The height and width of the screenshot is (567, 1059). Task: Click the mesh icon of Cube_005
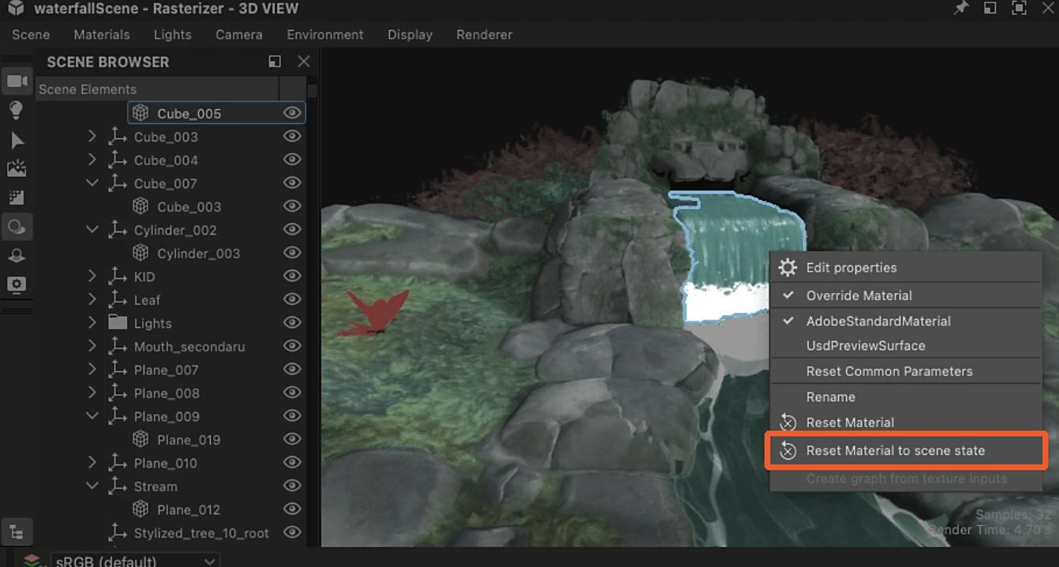click(x=140, y=113)
